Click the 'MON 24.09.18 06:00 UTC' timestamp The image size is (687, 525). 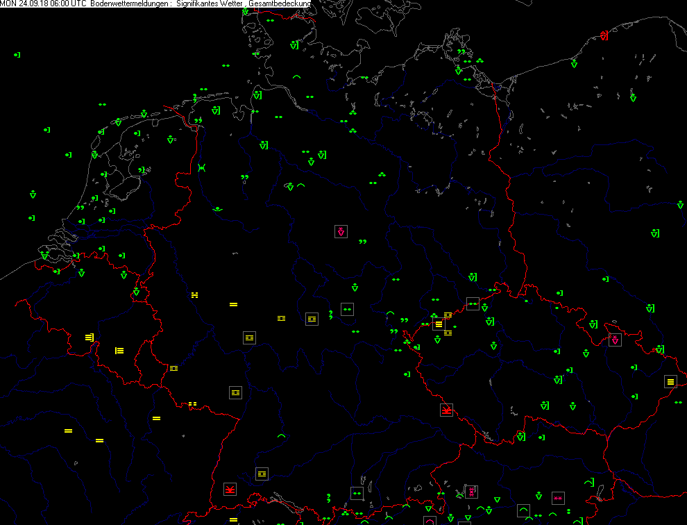(x=43, y=4)
